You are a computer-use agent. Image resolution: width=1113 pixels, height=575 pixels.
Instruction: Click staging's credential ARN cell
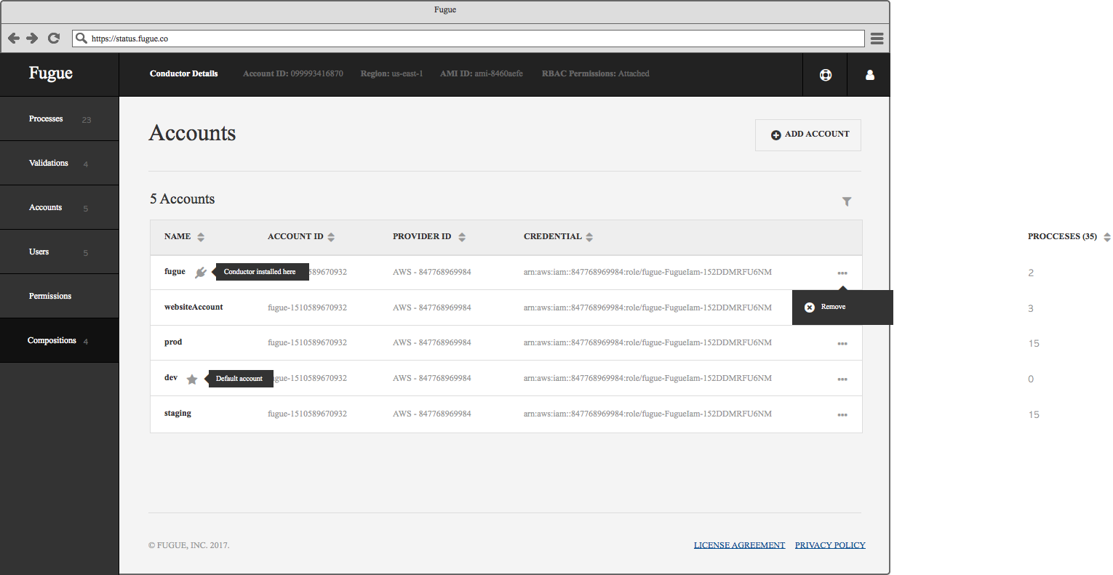click(x=647, y=414)
